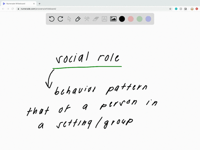Bookmark this page with star
The image size is (200, 150).
(x=170, y=9)
